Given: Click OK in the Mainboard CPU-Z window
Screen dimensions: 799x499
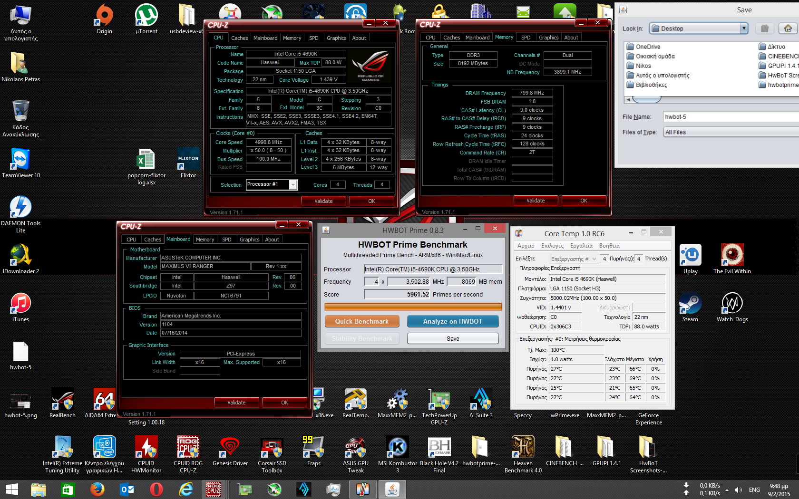Looking at the screenshot, I should tap(284, 403).
